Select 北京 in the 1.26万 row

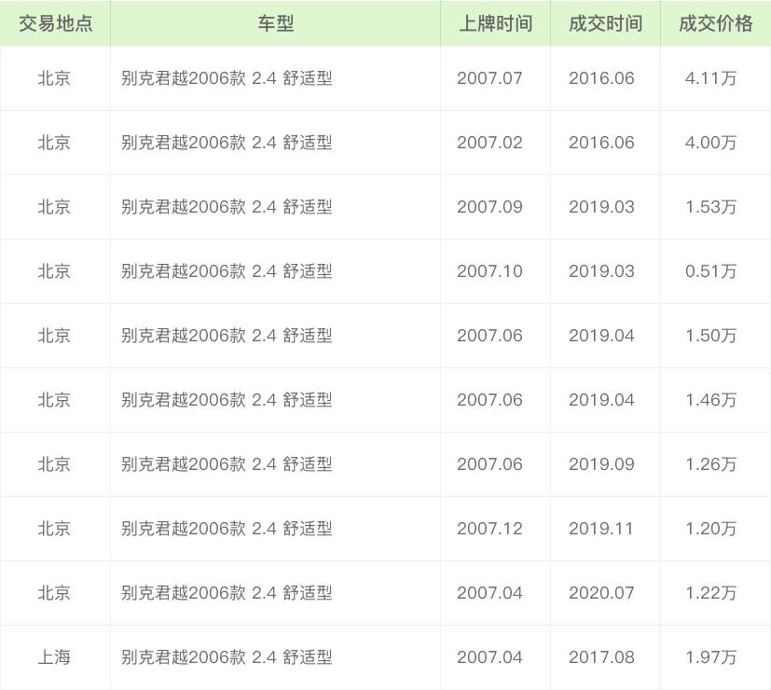pos(55,464)
